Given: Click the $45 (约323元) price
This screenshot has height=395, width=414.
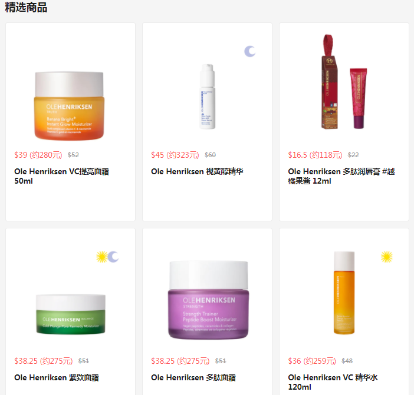Looking at the screenshot, I should pos(175,155).
